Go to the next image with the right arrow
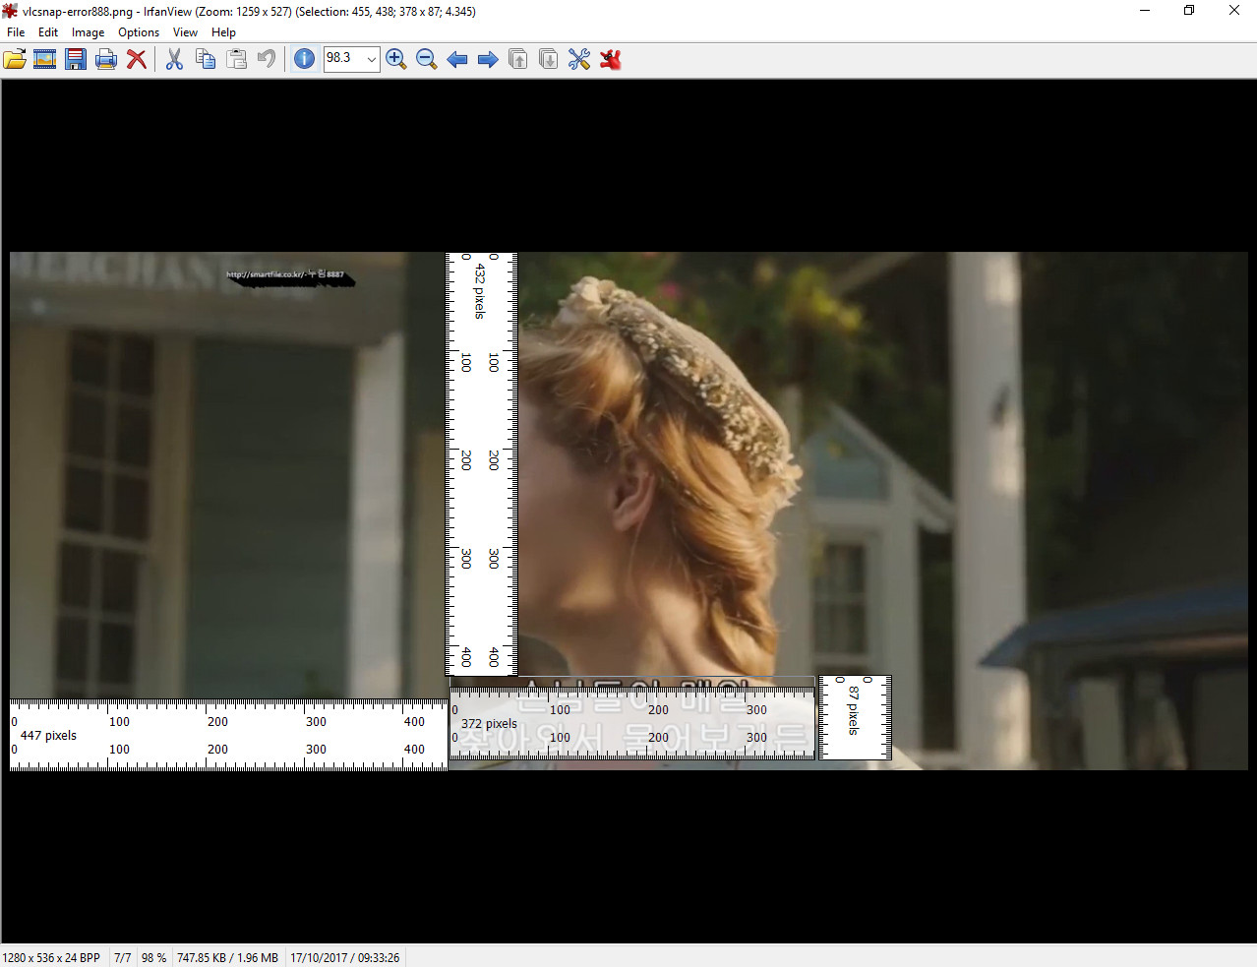 tap(488, 59)
